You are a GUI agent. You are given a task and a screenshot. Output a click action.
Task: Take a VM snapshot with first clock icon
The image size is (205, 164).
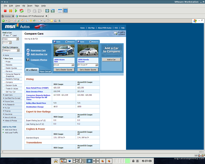pos(29,11)
